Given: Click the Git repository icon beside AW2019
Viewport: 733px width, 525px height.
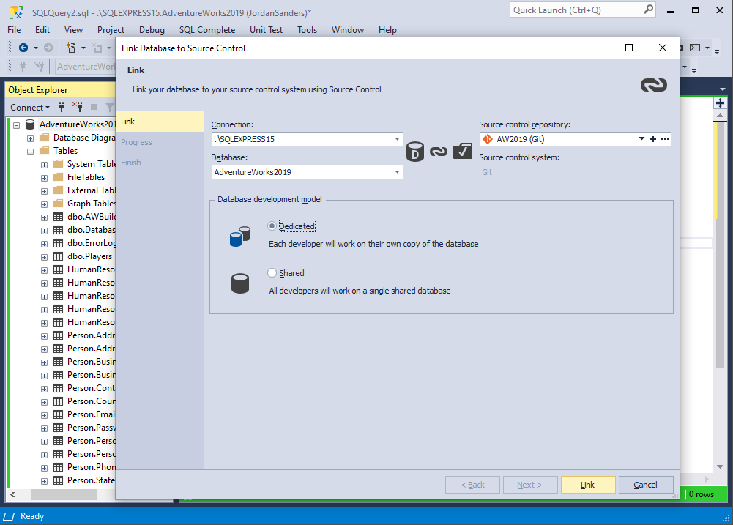Looking at the screenshot, I should click(x=488, y=139).
